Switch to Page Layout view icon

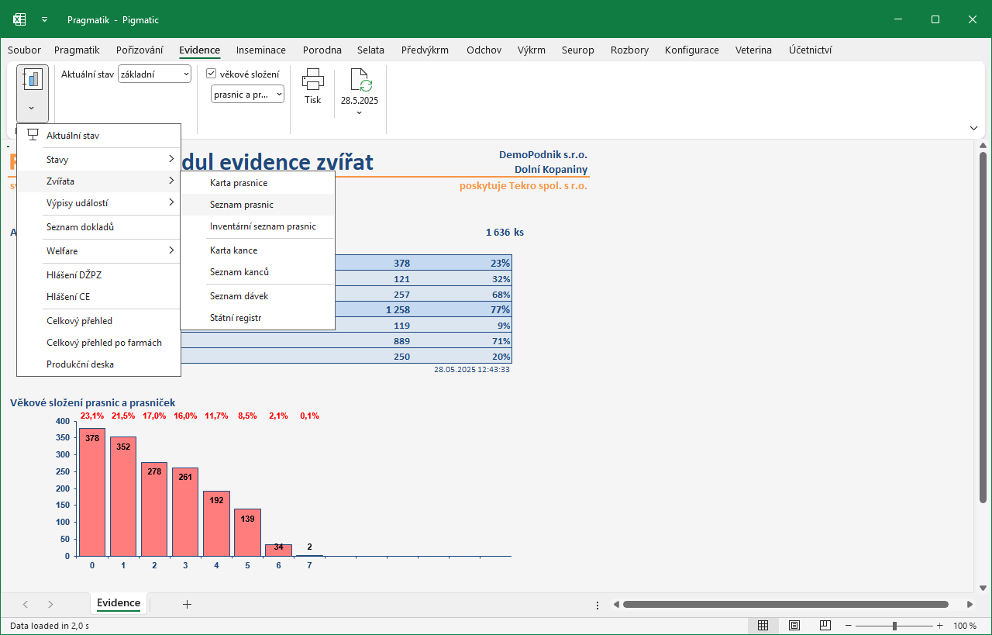[x=794, y=626]
